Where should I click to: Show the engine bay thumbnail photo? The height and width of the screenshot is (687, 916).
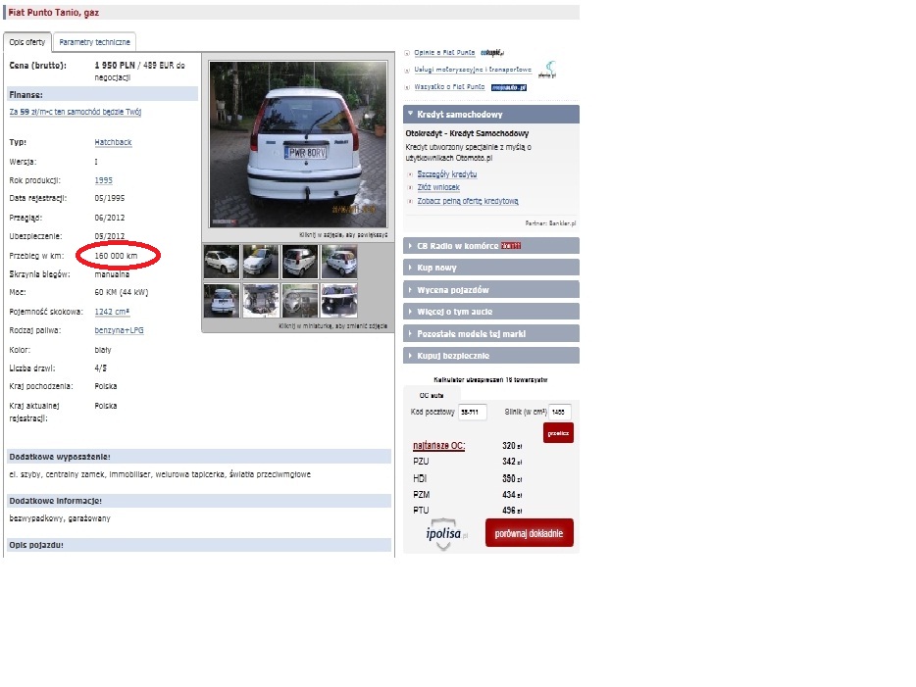(x=261, y=301)
